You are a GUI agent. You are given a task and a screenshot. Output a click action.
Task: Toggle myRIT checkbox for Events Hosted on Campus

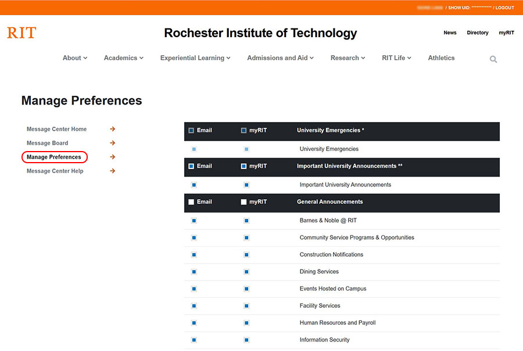[246, 289]
